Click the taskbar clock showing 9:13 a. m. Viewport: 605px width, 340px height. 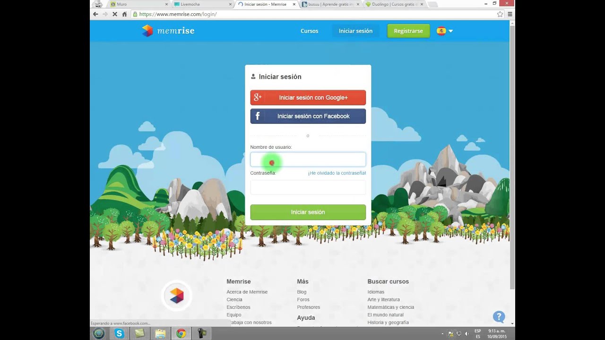pyautogui.click(x=497, y=333)
